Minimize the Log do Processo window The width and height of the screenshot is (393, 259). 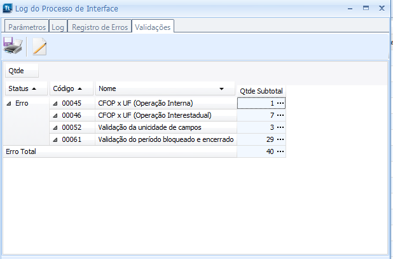pyautogui.click(x=348, y=9)
